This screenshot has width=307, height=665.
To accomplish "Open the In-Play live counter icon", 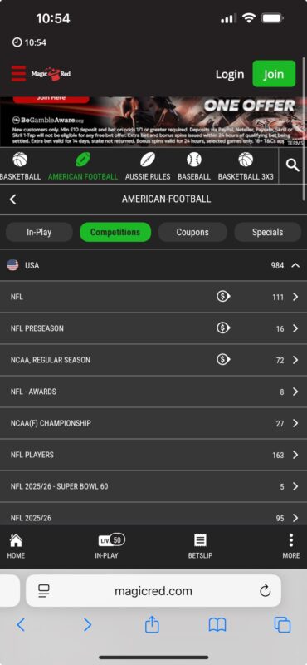I will (x=111, y=539).
